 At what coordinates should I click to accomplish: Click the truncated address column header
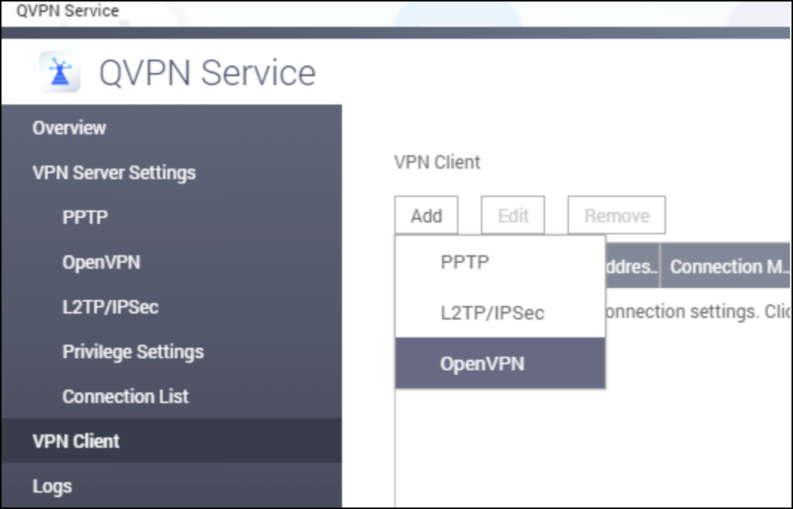pos(631,266)
